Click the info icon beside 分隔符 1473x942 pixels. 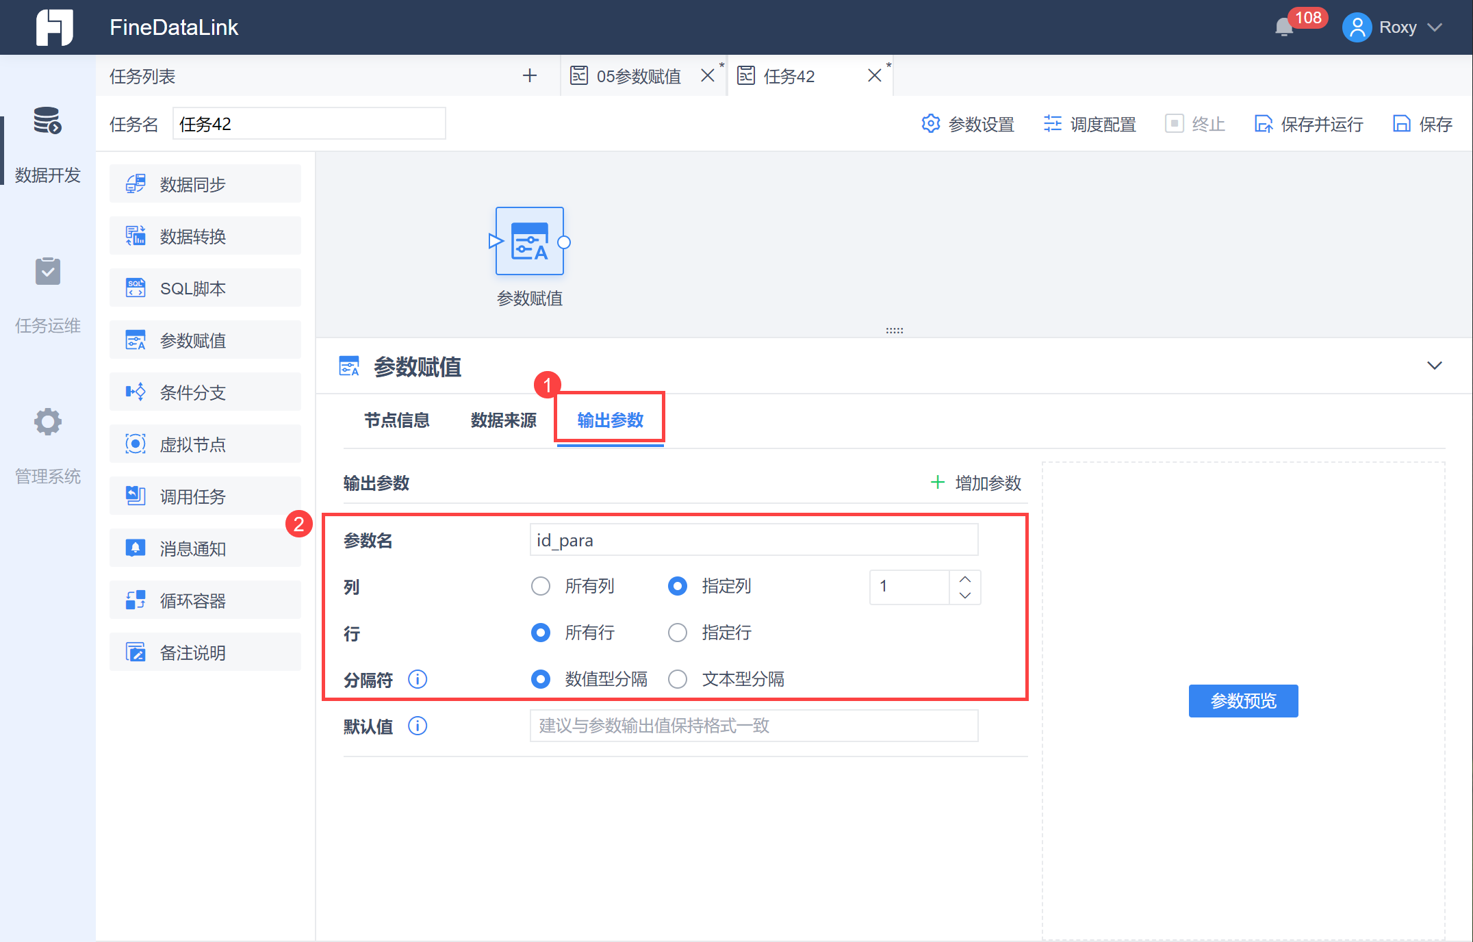click(x=418, y=679)
